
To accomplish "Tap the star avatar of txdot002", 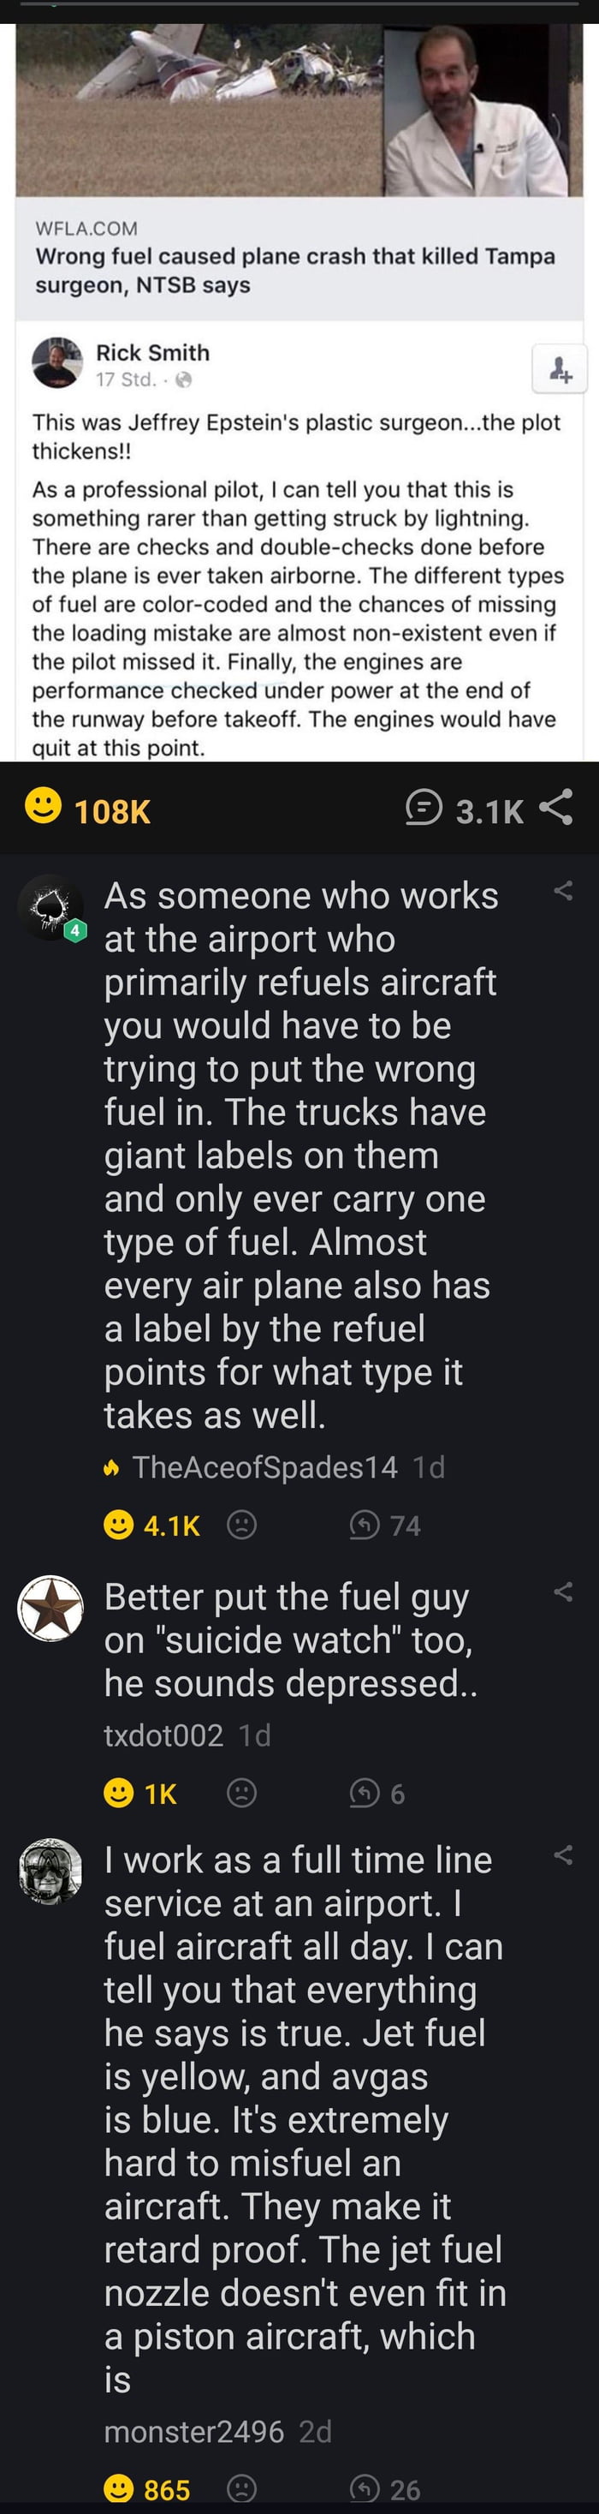I will click(x=50, y=1608).
